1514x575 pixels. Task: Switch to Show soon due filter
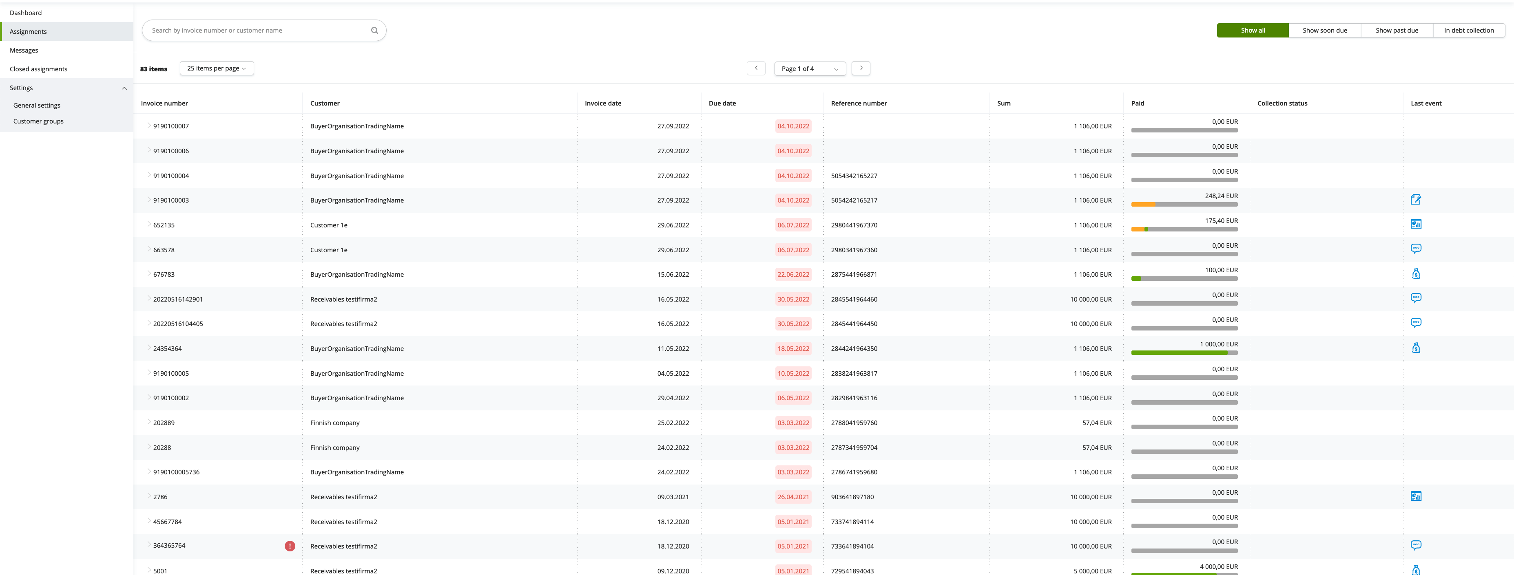click(1325, 30)
